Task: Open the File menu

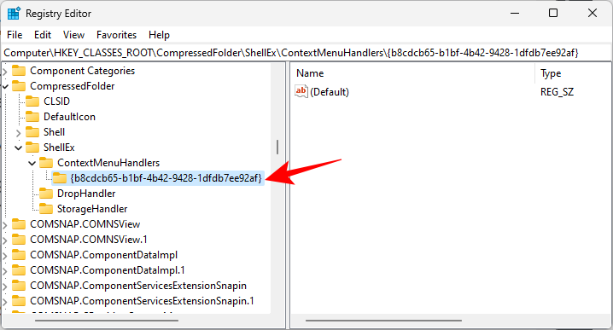Action: (15, 35)
